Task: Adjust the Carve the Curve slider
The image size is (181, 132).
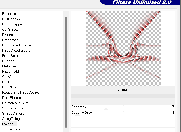Action: [x=123, y=113]
